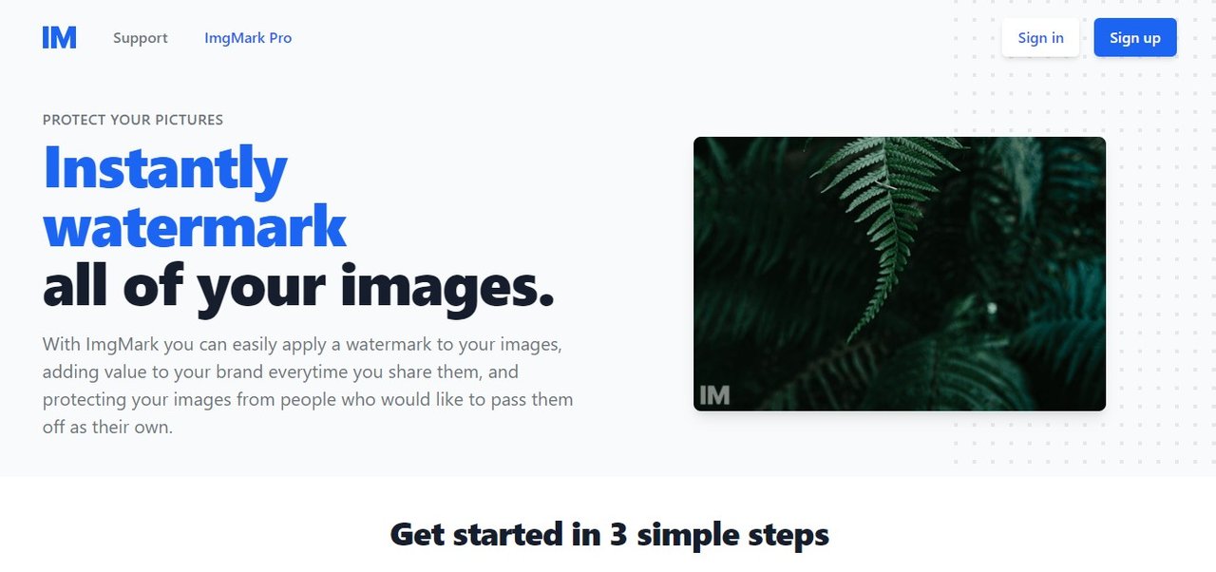
Task: Open the ImgMark Pro page
Action: pyautogui.click(x=248, y=38)
